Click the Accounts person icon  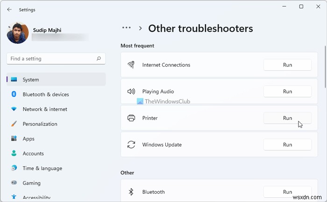pos(14,154)
